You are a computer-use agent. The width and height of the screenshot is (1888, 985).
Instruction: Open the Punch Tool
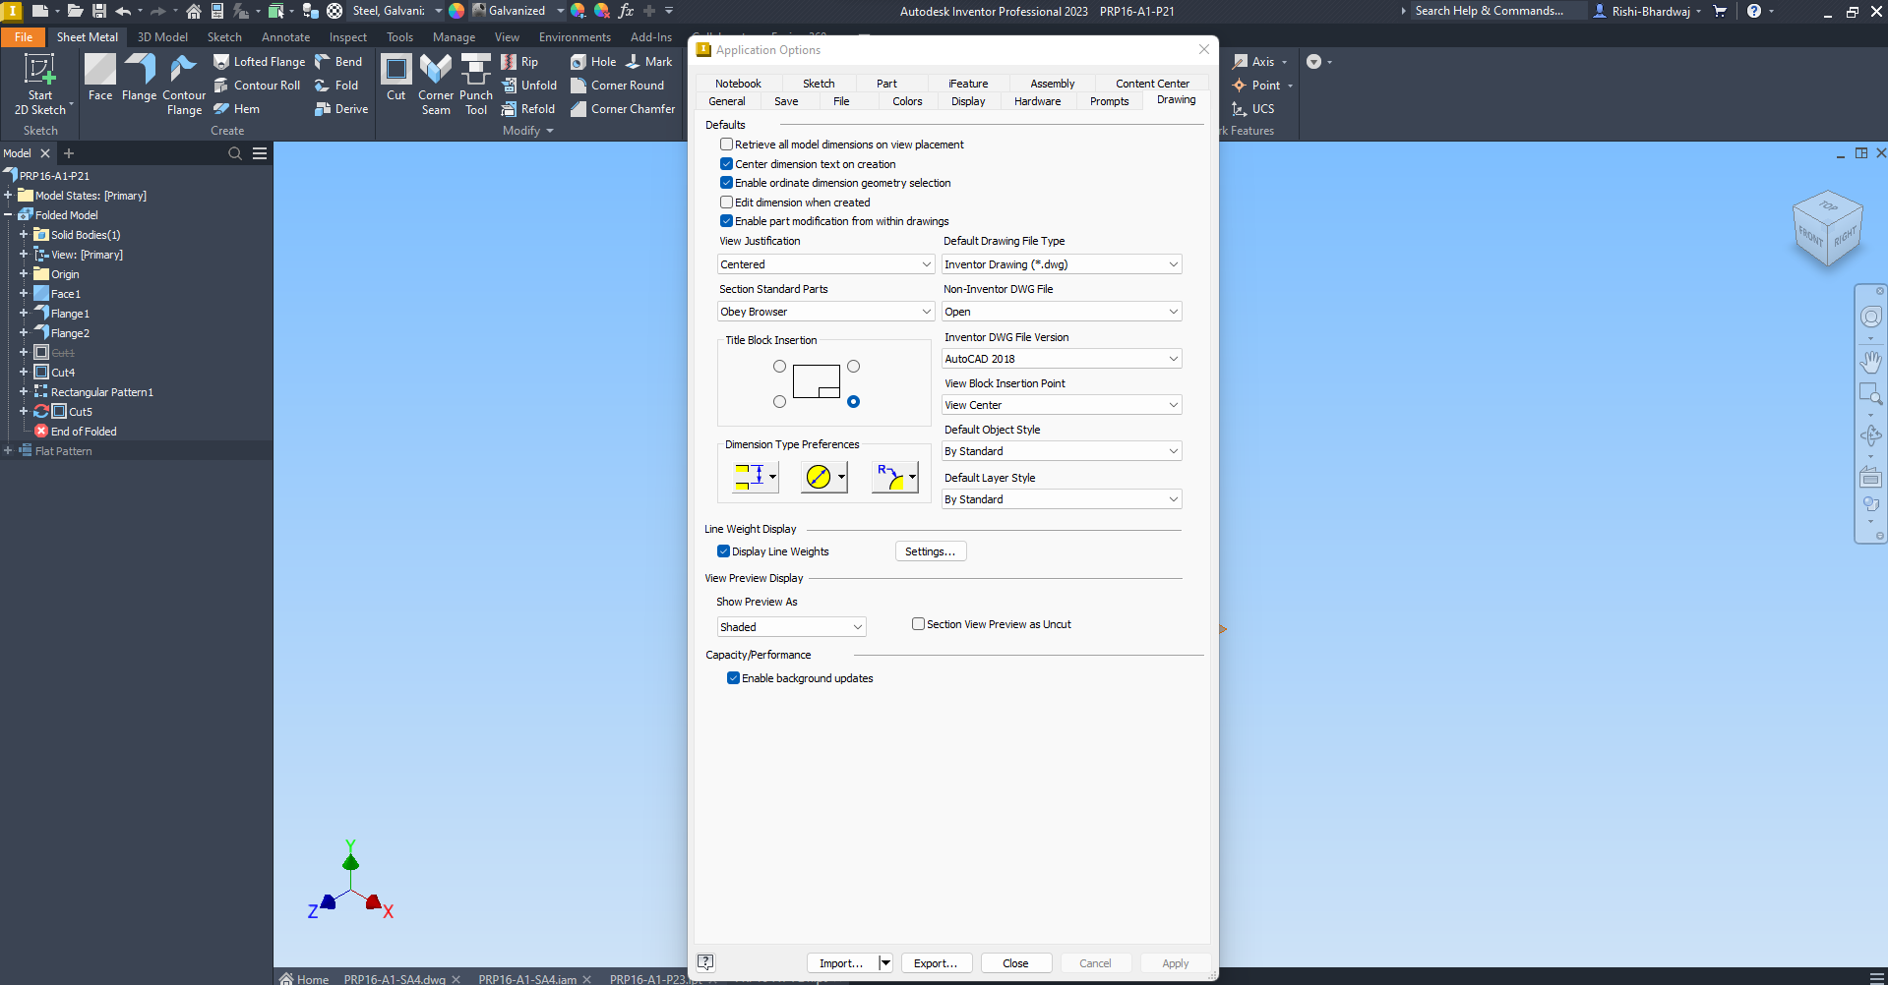(476, 85)
